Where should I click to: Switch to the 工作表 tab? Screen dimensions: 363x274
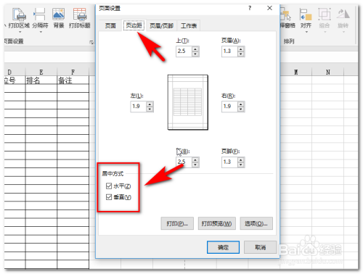click(189, 25)
